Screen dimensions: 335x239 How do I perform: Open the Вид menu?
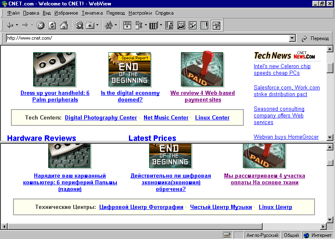point(46,13)
